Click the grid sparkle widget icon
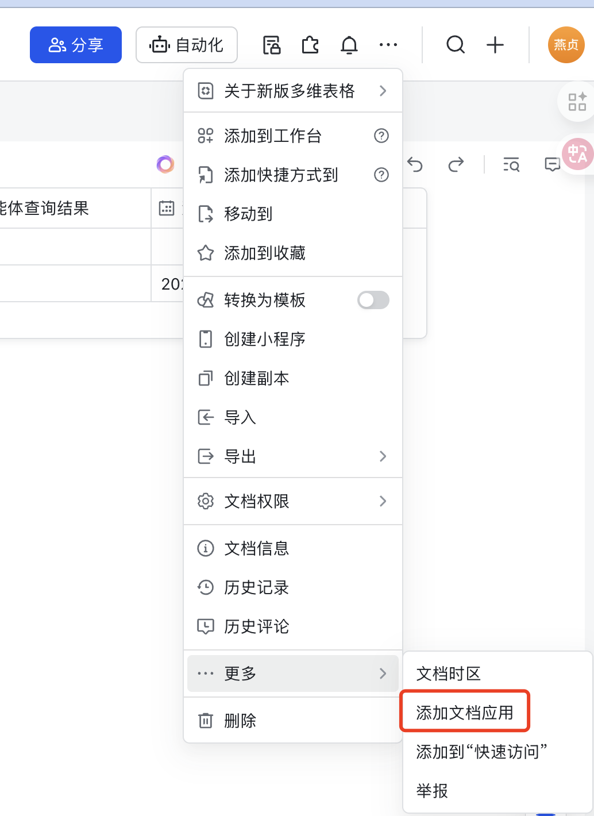 click(577, 102)
